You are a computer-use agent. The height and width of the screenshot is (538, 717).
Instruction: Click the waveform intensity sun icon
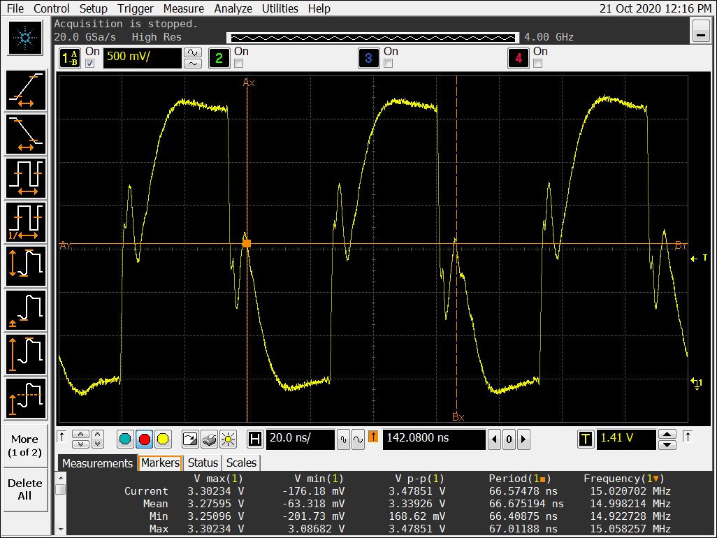(228, 439)
